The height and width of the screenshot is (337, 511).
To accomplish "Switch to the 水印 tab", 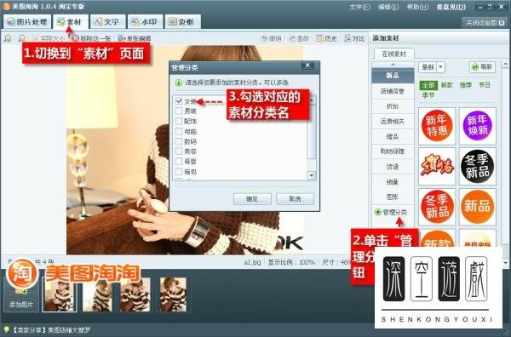I will [x=145, y=22].
